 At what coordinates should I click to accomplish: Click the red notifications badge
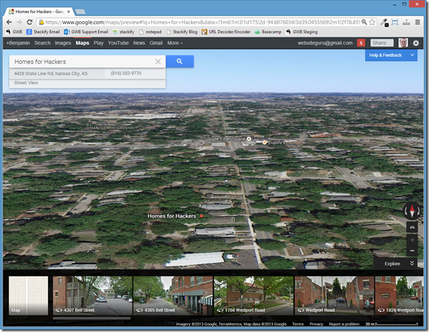[361, 43]
